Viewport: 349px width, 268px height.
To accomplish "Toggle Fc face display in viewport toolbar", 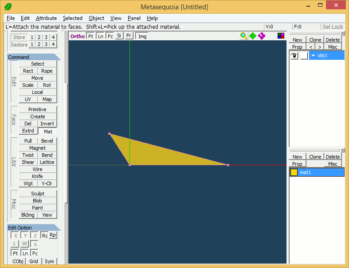I will (x=110, y=36).
